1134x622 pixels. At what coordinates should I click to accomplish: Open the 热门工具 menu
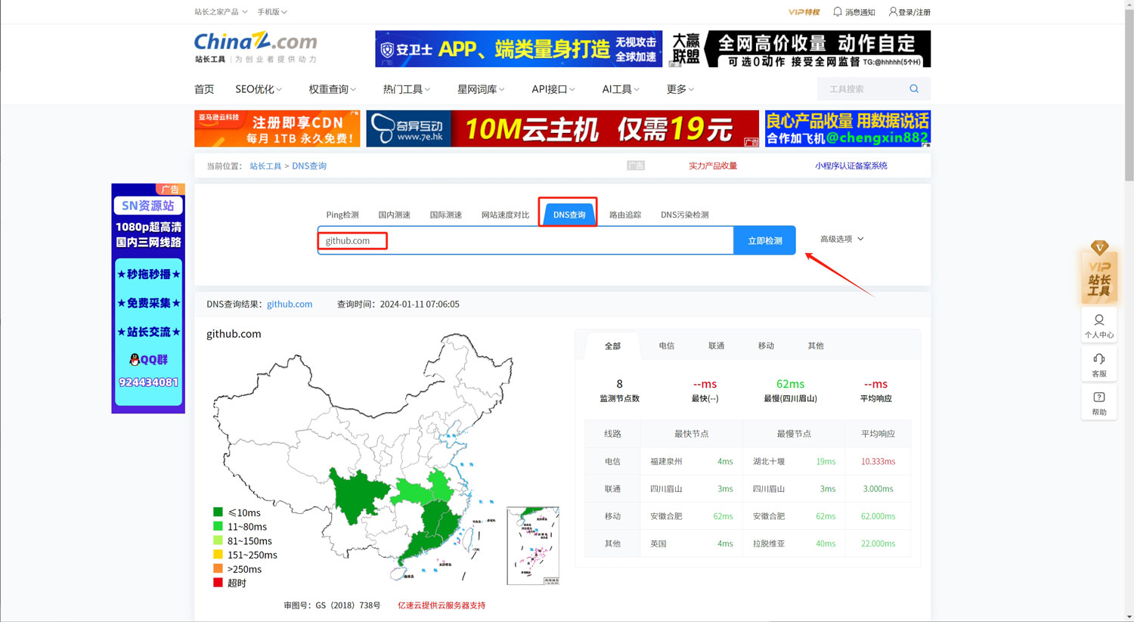tap(407, 89)
